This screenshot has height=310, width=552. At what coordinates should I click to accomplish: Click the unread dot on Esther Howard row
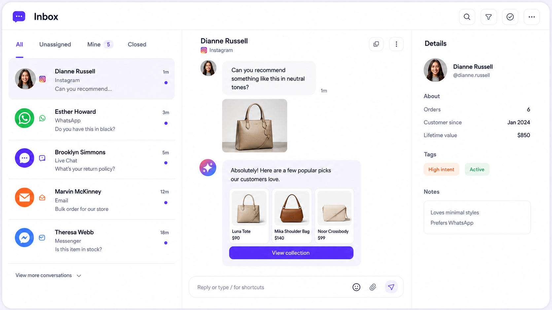coord(166,123)
